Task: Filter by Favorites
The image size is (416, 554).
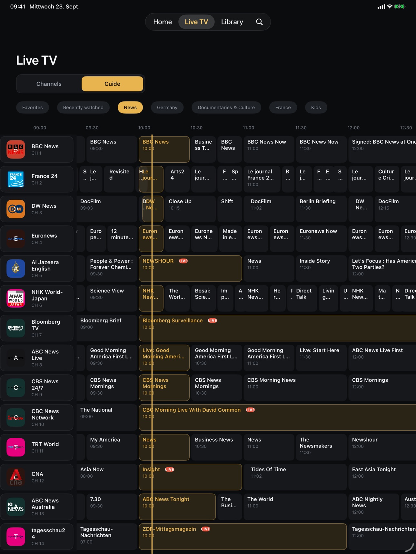Action: [33, 108]
